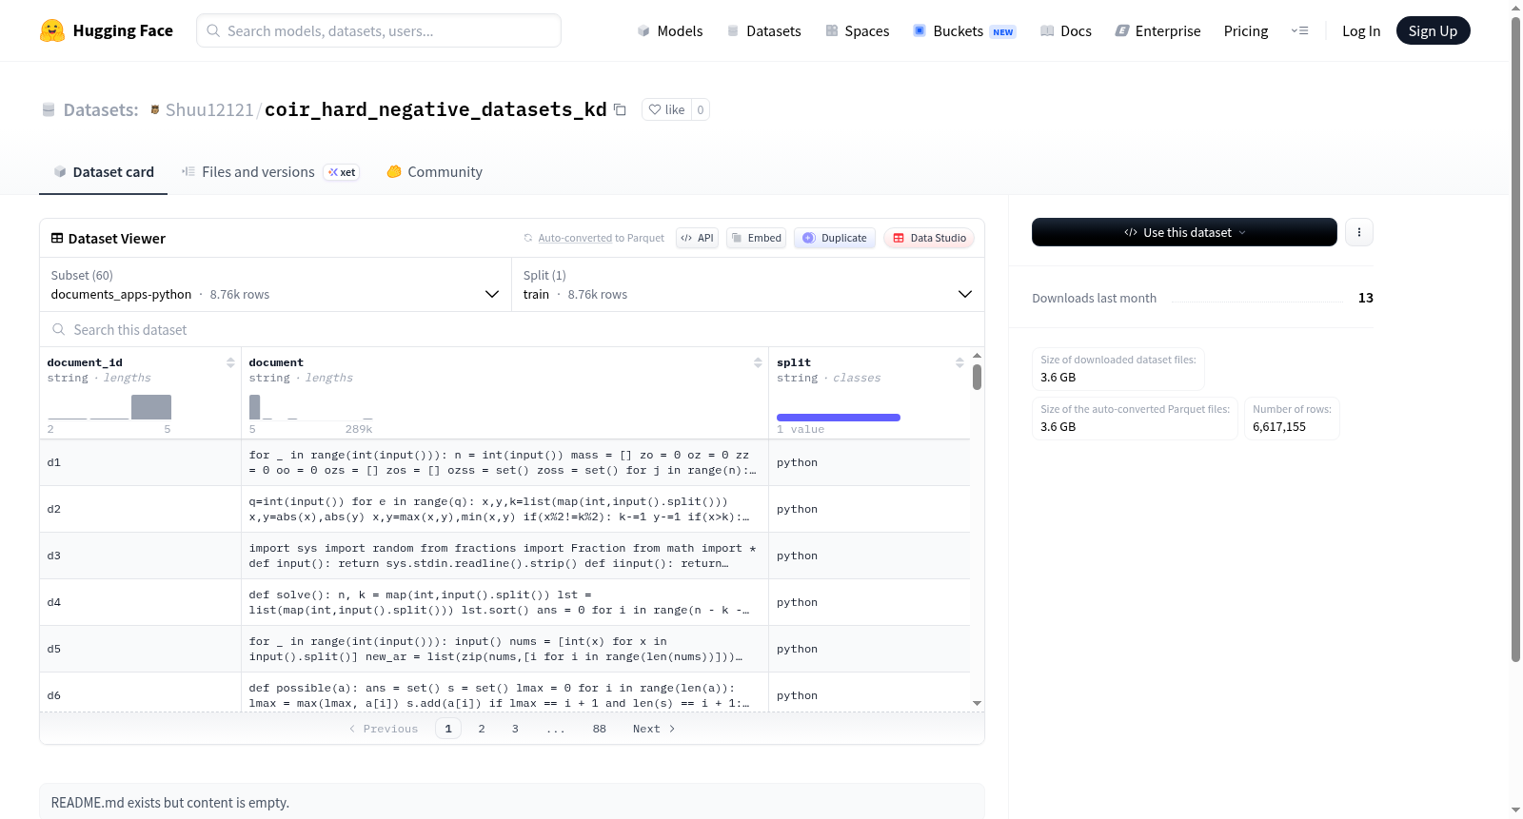This screenshot has width=1523, height=819.
Task: Click the like count 0
Action: (701, 109)
